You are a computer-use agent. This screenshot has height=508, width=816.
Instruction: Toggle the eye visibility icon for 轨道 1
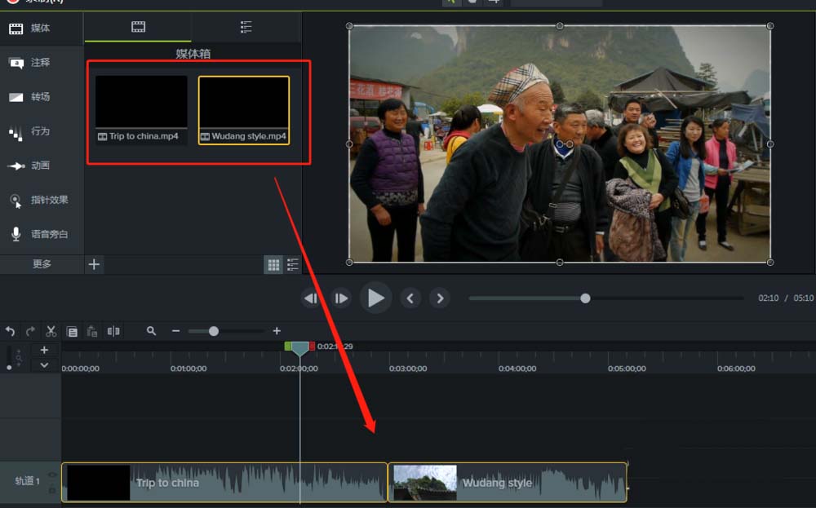52,475
